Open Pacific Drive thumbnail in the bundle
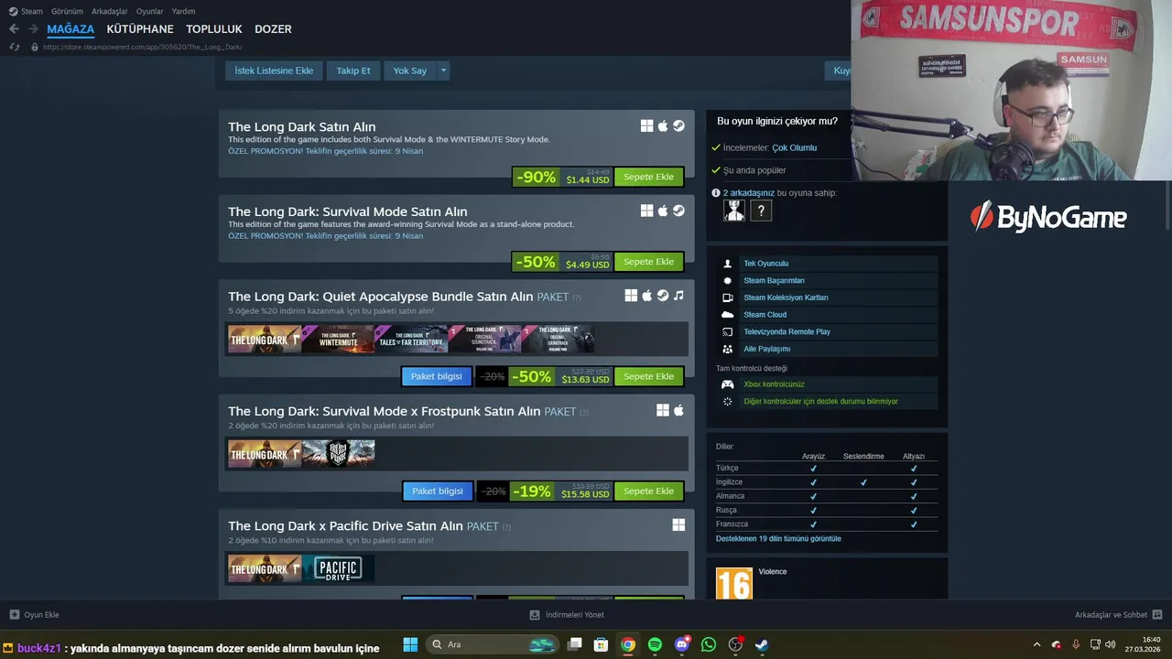1172x659 pixels. [x=338, y=568]
